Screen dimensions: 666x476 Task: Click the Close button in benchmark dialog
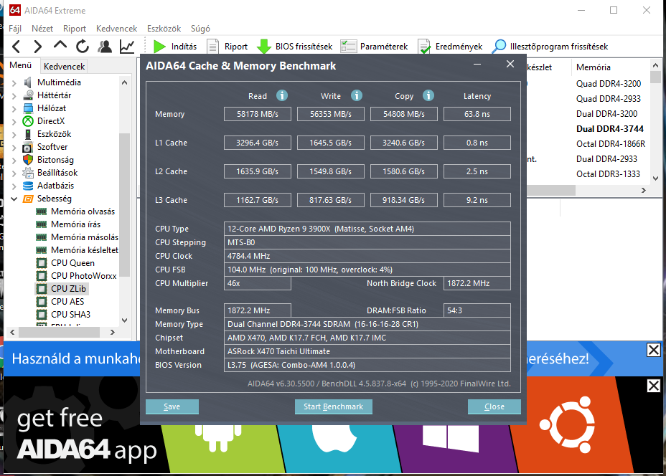pos(494,406)
